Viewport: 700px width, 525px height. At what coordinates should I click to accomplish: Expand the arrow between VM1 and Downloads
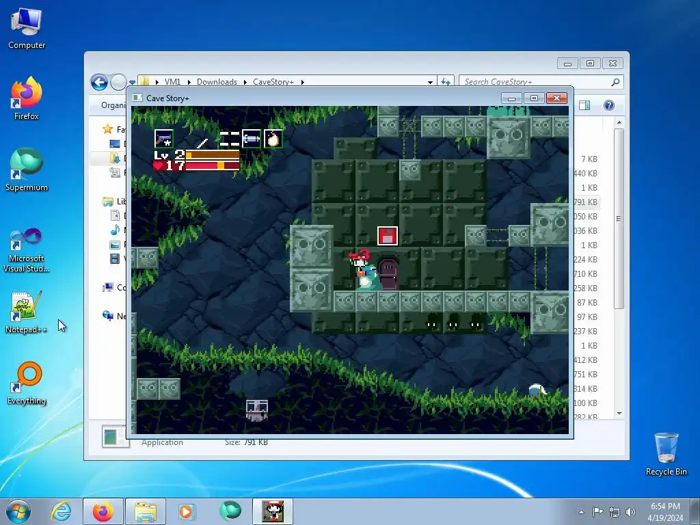point(189,82)
